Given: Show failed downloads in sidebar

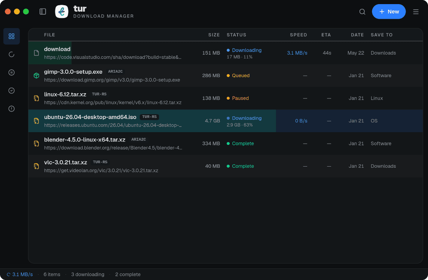Looking at the screenshot, I should pos(12,109).
